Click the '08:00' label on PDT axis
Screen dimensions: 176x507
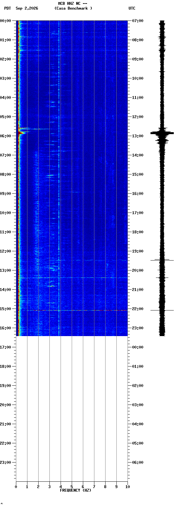click(5, 174)
